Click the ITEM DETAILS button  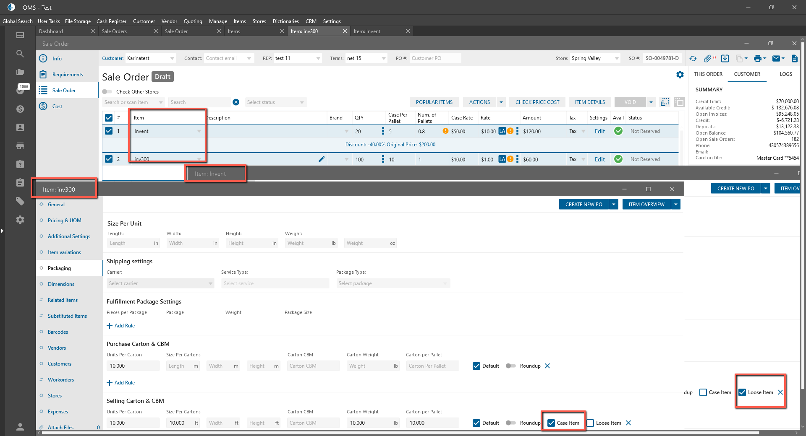(590, 102)
